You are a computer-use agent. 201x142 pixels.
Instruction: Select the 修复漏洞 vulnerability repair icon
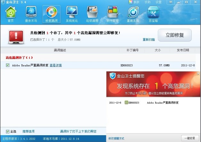51,13
